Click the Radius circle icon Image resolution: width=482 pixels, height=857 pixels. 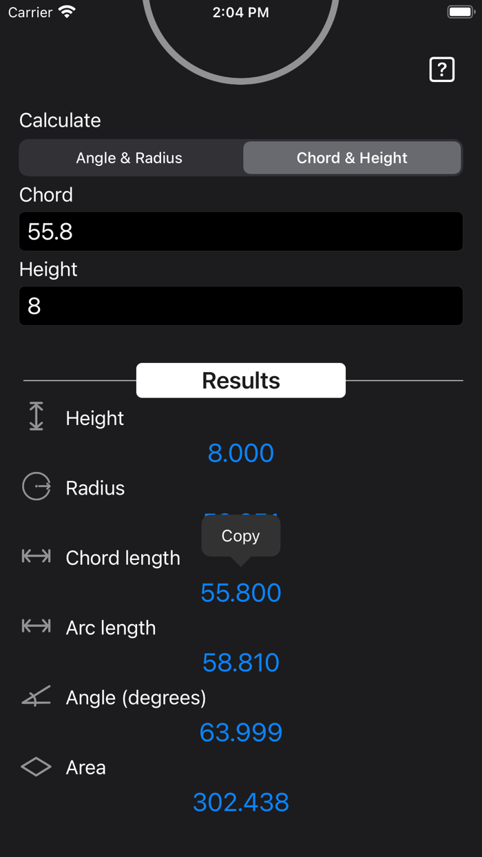point(35,486)
